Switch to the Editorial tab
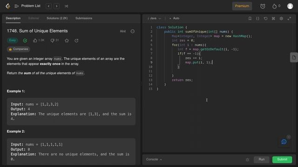298x167 pixels. 34,19
